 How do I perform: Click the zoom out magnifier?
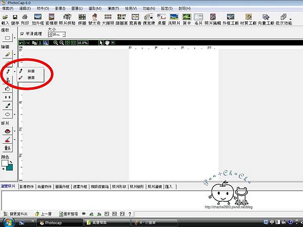tap(62, 43)
